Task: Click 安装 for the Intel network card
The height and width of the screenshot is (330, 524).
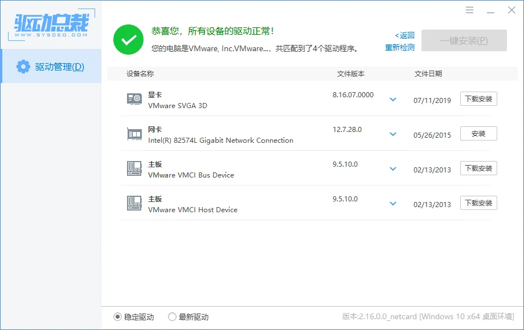Action: [x=478, y=133]
